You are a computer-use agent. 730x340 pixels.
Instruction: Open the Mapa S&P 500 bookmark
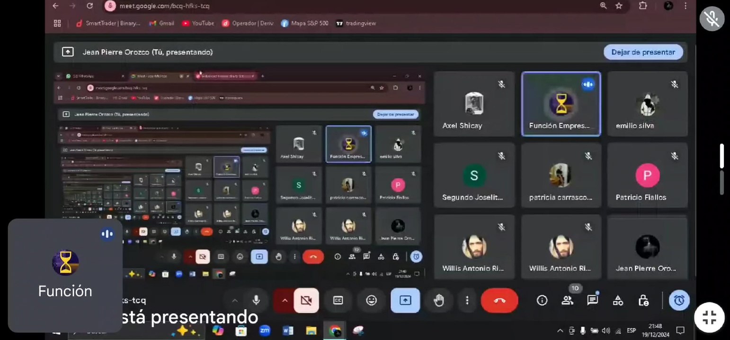[304, 23]
